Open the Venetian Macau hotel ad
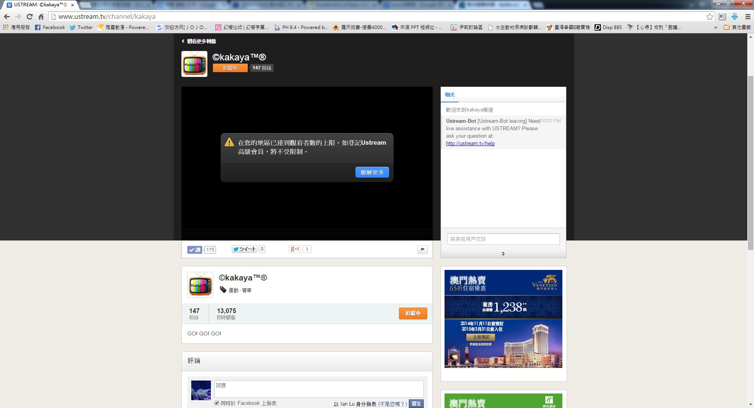 pyautogui.click(x=503, y=319)
